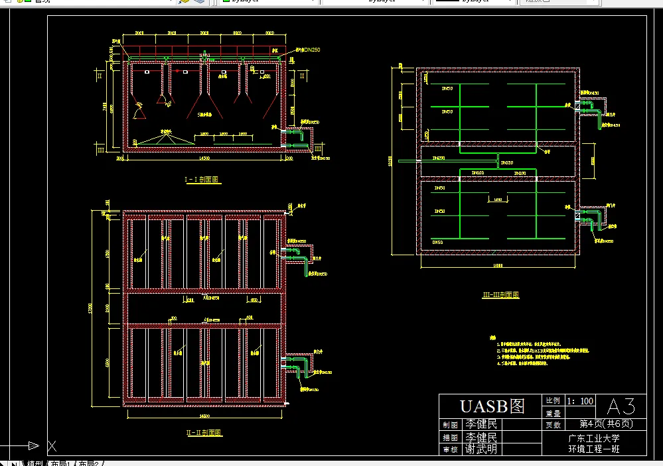Click the 重量 label in the title block

[x=553, y=414]
